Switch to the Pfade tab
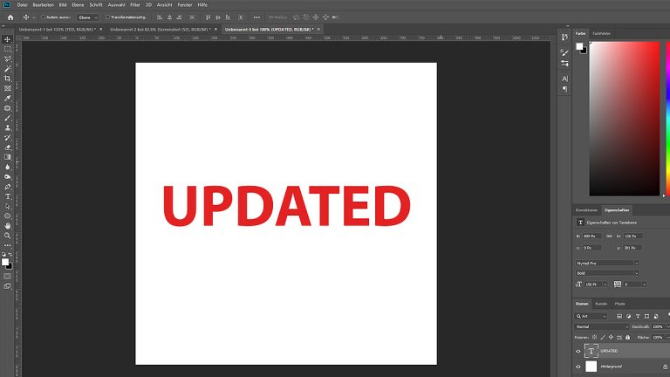The width and height of the screenshot is (670, 377). point(620,304)
